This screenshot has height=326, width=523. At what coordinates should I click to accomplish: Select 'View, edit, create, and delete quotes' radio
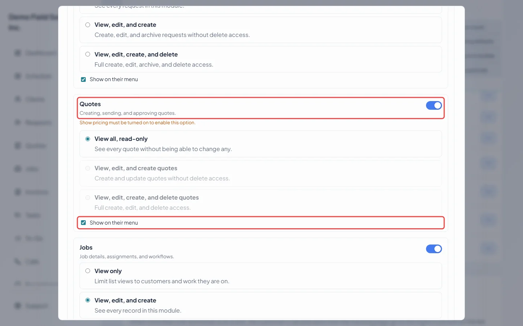(x=88, y=198)
